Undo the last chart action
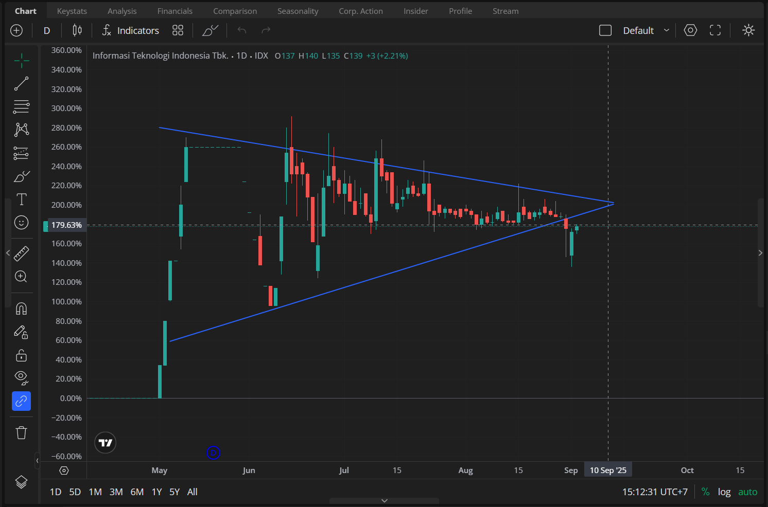The width and height of the screenshot is (768, 507). (242, 30)
